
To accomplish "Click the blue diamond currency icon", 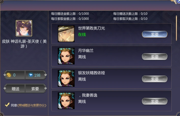I will 31,75.
